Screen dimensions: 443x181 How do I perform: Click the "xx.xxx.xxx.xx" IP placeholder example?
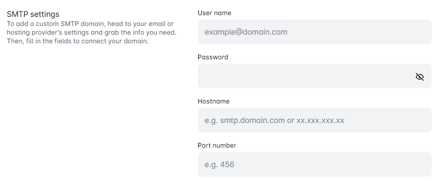[320, 120]
